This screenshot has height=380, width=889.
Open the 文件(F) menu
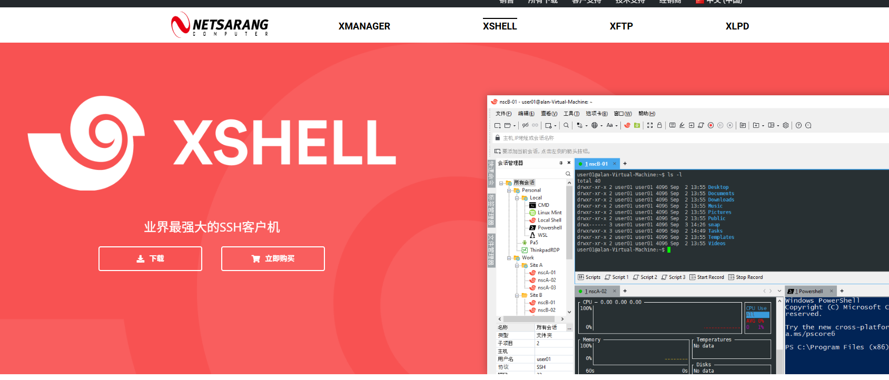(x=503, y=114)
